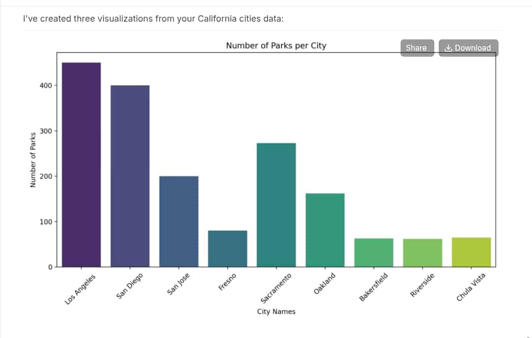
Task: Click the Oakland bar
Action: [x=325, y=230]
